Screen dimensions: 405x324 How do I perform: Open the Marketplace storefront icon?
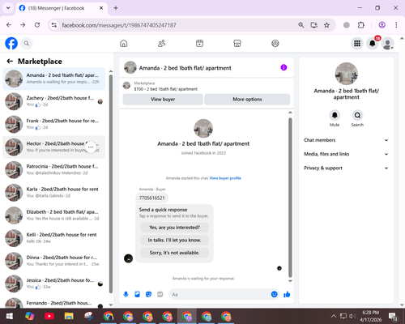[x=237, y=44]
